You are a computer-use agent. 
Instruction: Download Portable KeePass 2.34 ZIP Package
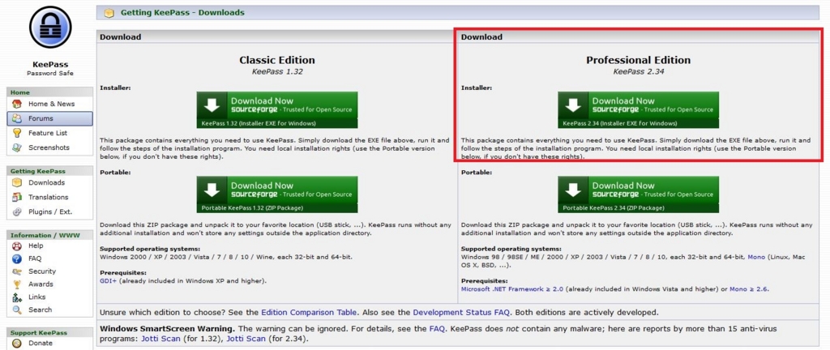(639, 194)
